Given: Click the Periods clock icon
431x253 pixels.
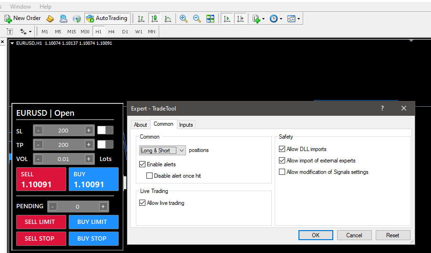Looking at the screenshot, I should 274,19.
